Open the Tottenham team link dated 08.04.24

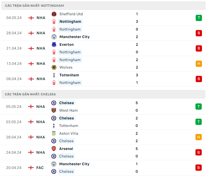[x=69, y=75]
